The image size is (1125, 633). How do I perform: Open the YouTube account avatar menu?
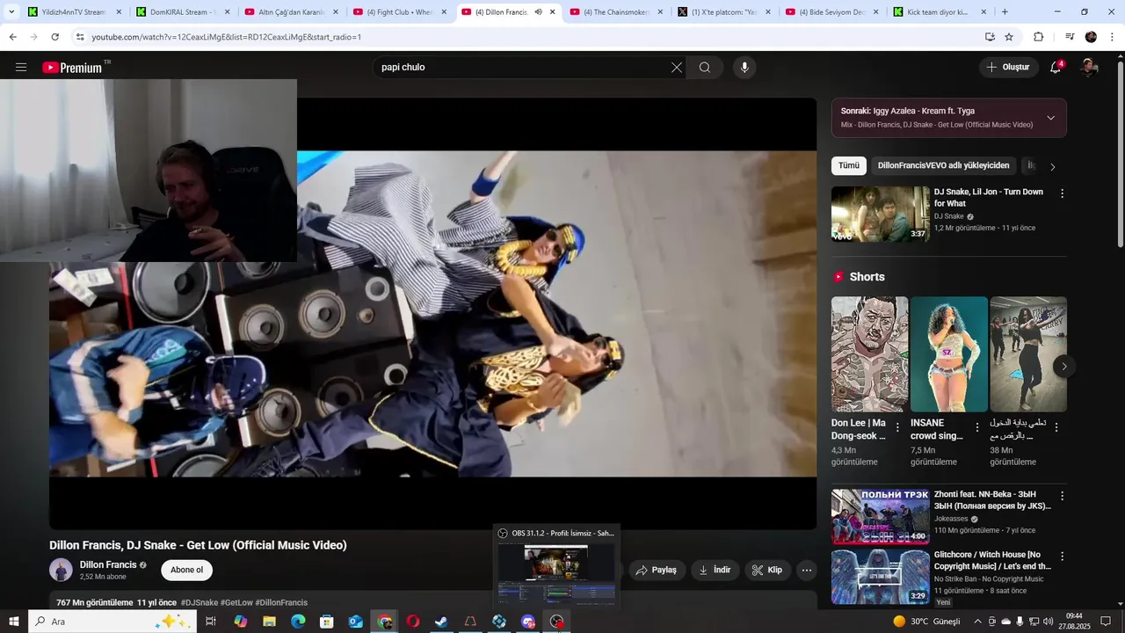pos(1089,68)
